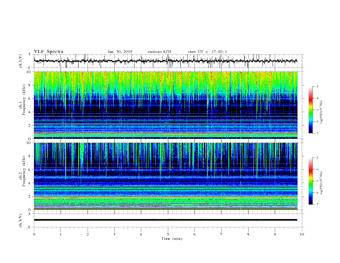Click the "start UT = 17:40:1" header text
The image size is (340, 263).
coord(207,52)
